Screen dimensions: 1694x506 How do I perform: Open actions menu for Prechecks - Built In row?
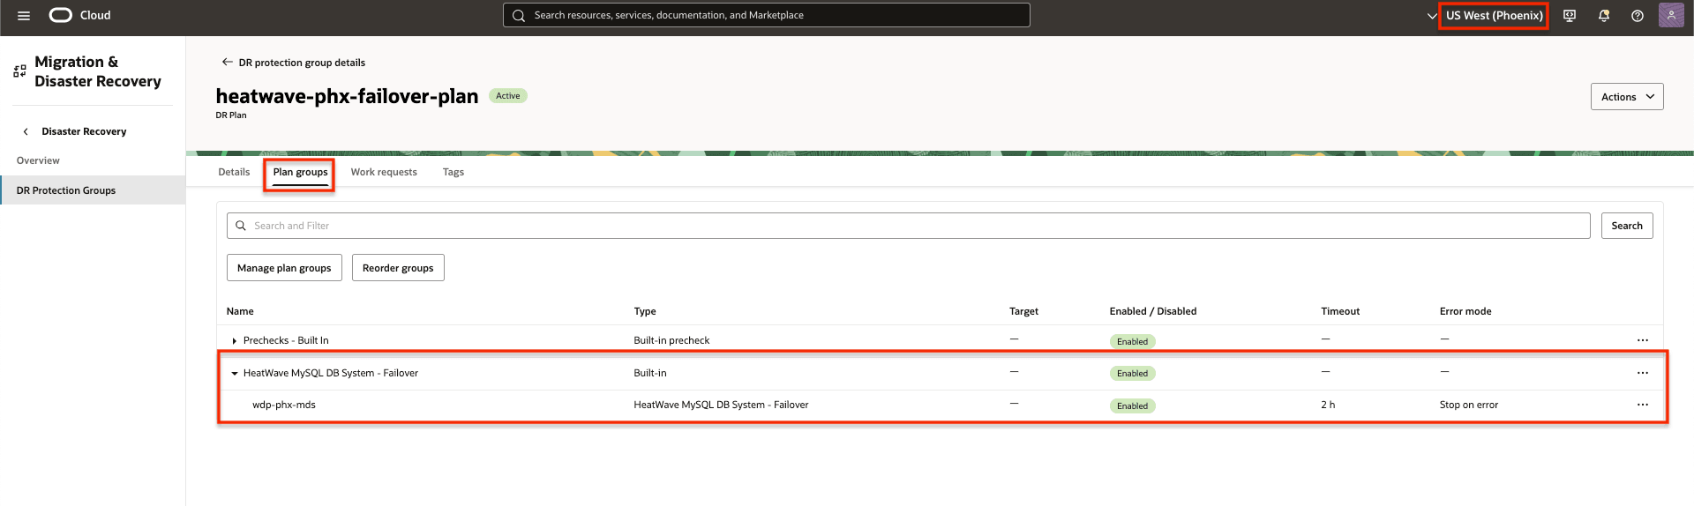(1642, 340)
